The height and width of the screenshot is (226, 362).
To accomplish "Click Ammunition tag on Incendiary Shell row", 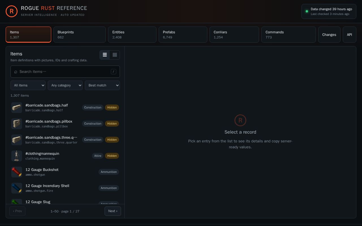I will (109, 188).
